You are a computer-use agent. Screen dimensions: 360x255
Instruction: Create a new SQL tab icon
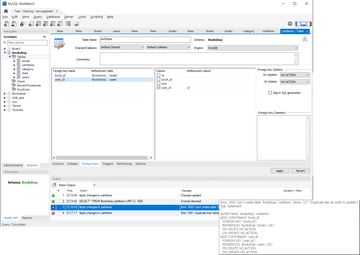point(7,24)
